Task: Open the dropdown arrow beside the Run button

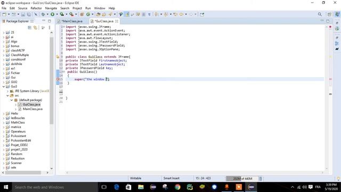Action: (x=57, y=14)
